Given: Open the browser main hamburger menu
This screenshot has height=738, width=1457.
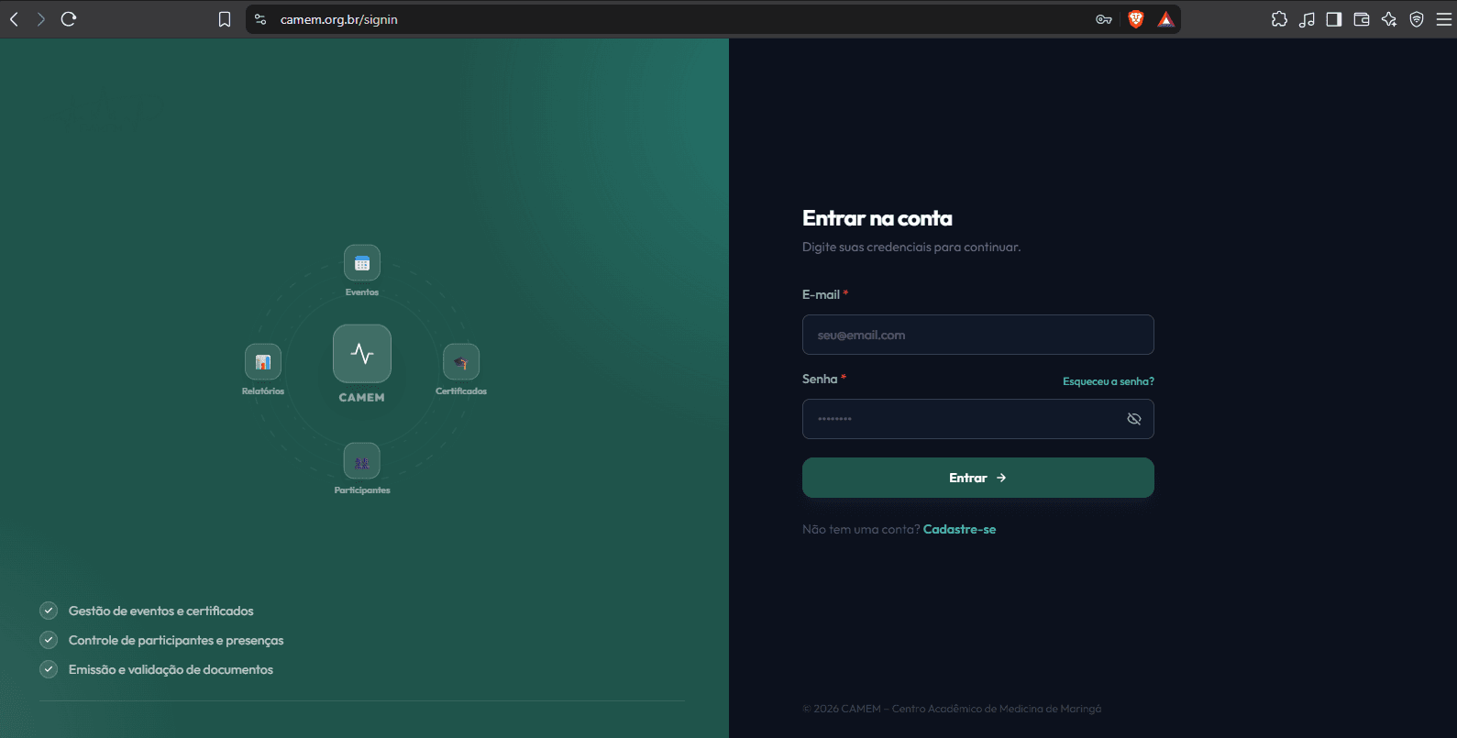Looking at the screenshot, I should point(1443,19).
